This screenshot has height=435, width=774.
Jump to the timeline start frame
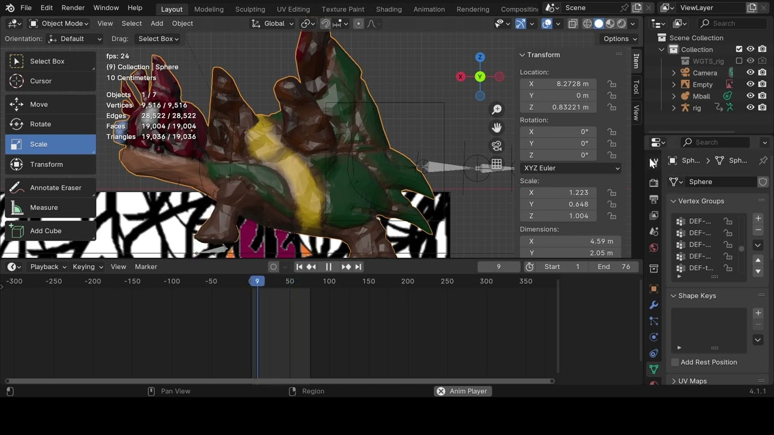(299, 266)
